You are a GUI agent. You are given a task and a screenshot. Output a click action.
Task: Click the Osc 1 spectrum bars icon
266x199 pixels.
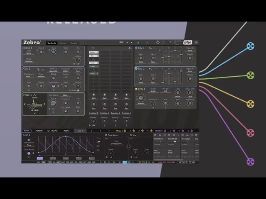coord(43,70)
